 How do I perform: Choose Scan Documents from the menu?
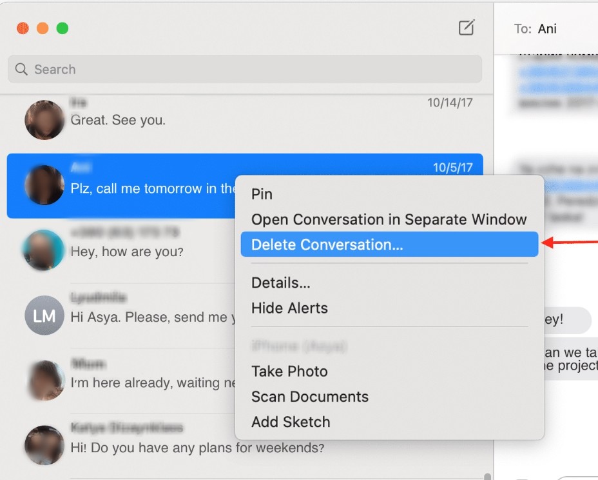click(310, 397)
